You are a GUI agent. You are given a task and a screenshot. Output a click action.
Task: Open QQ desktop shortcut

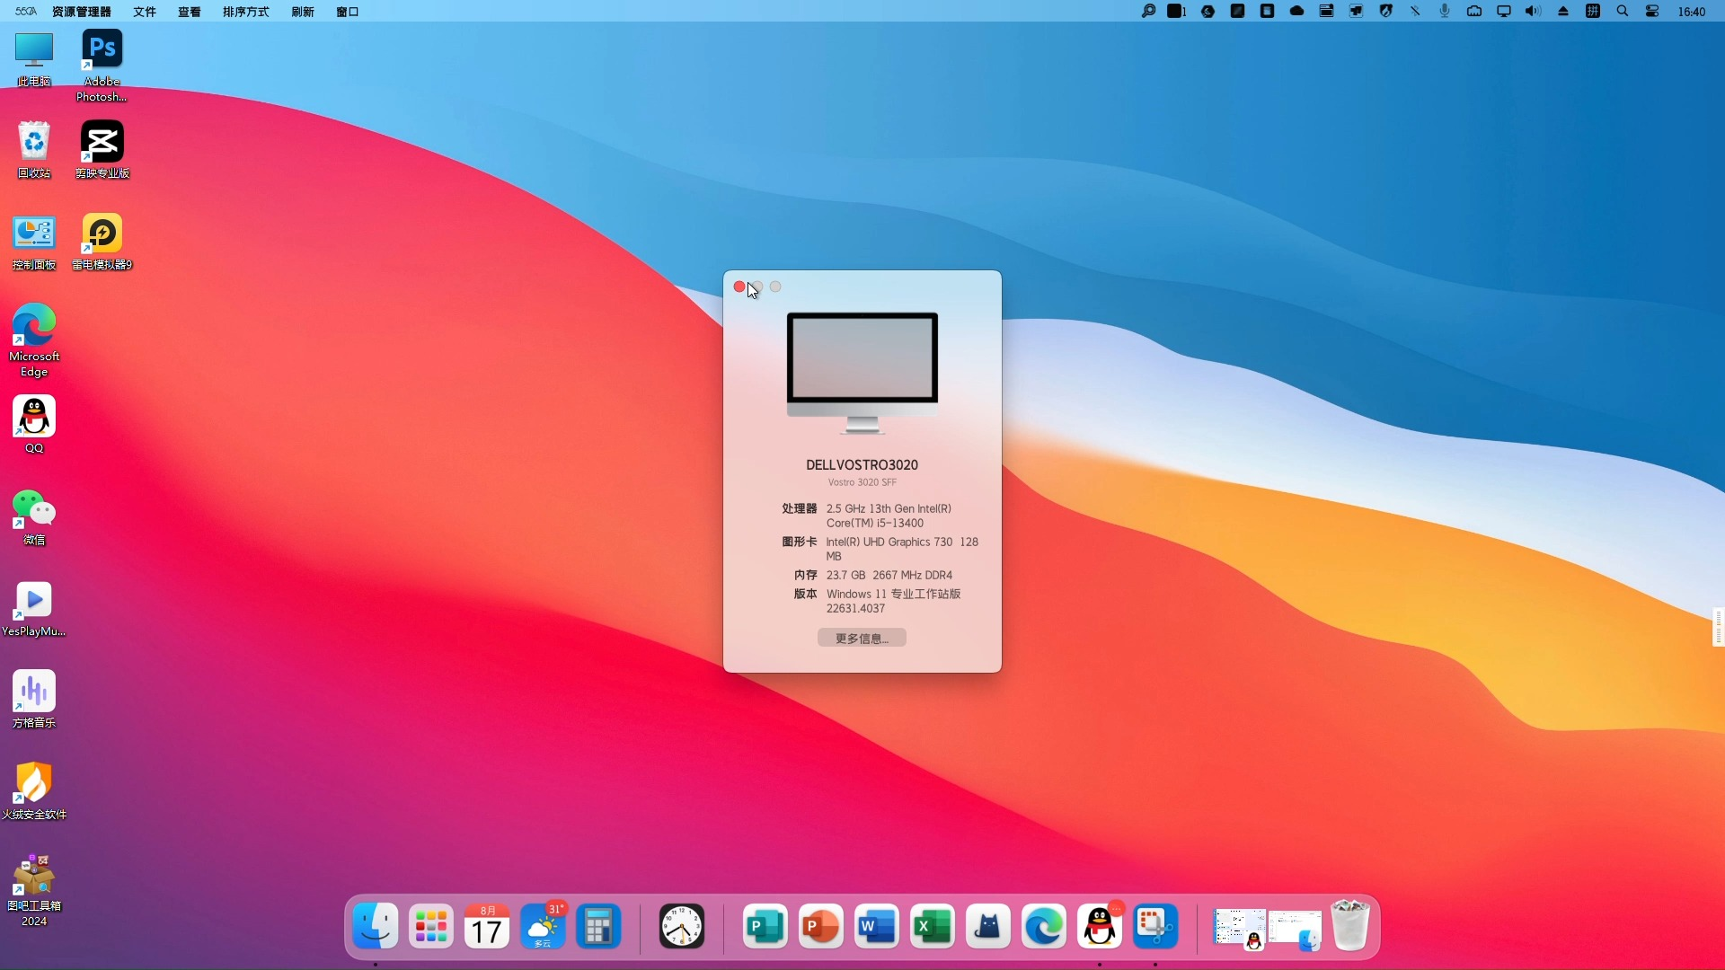[34, 425]
